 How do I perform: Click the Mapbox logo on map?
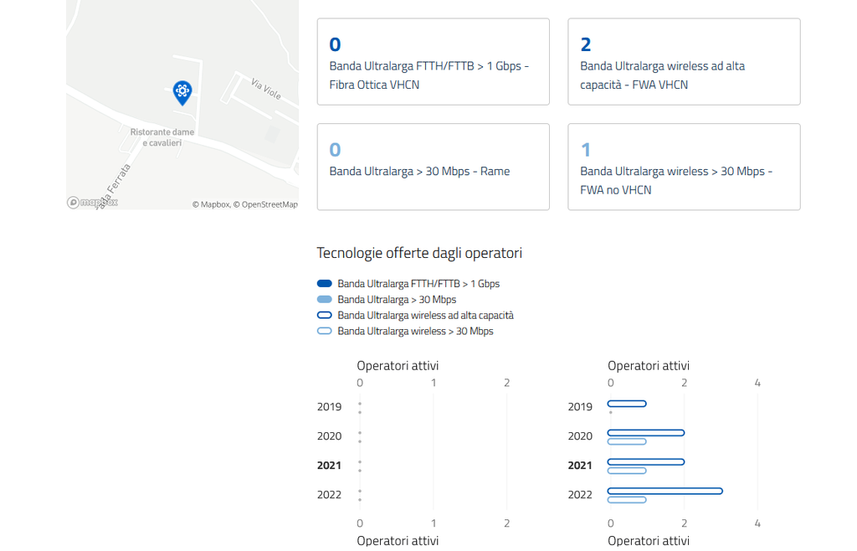(x=92, y=203)
